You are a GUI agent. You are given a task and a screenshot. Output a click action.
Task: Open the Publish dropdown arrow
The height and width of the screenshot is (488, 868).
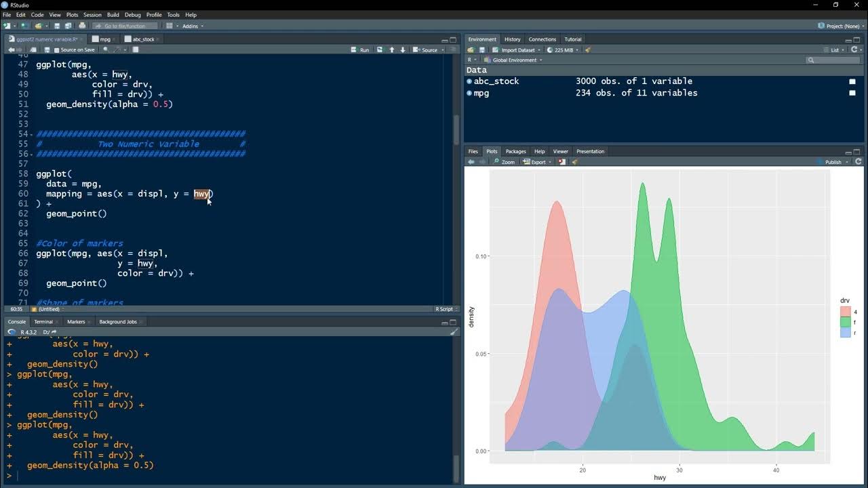[847, 162]
